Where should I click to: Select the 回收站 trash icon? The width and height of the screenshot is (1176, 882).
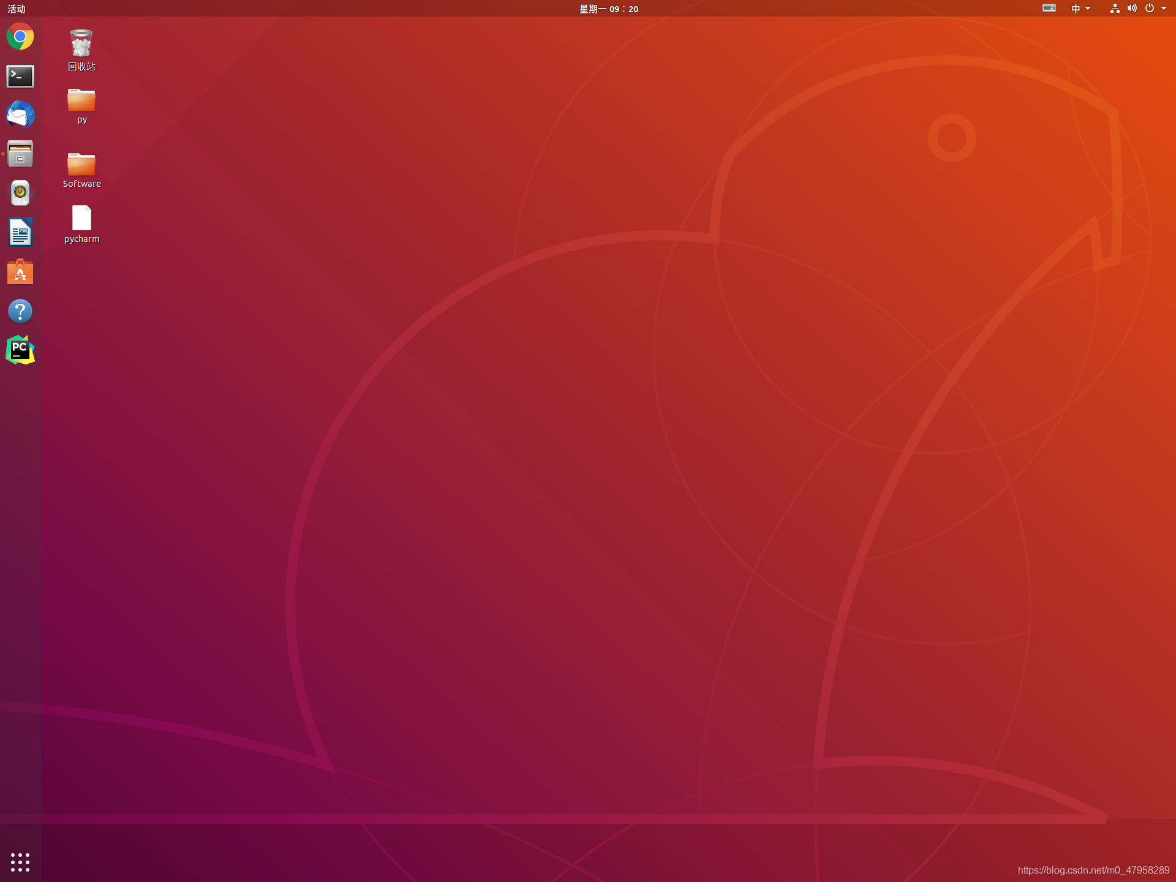coord(81,44)
